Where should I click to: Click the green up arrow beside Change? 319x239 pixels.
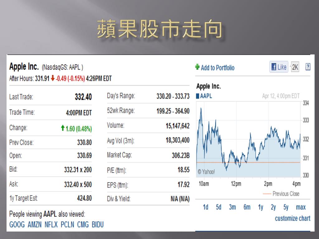pos(63,128)
